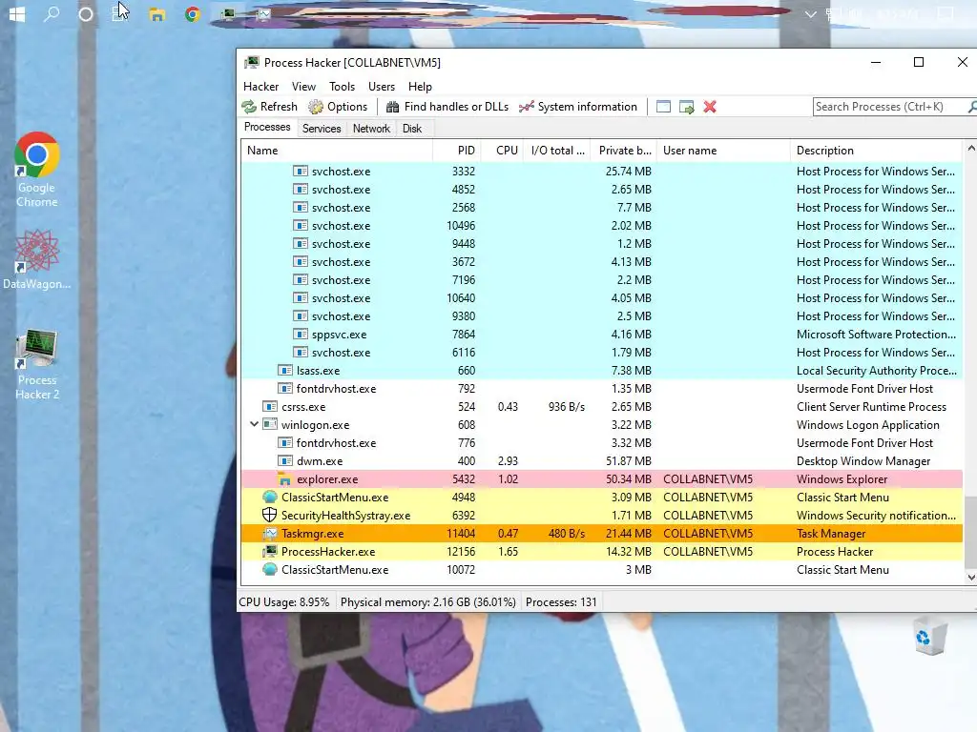Click the find window and thread icon
Image resolution: width=977 pixels, height=732 pixels.
pos(687,107)
